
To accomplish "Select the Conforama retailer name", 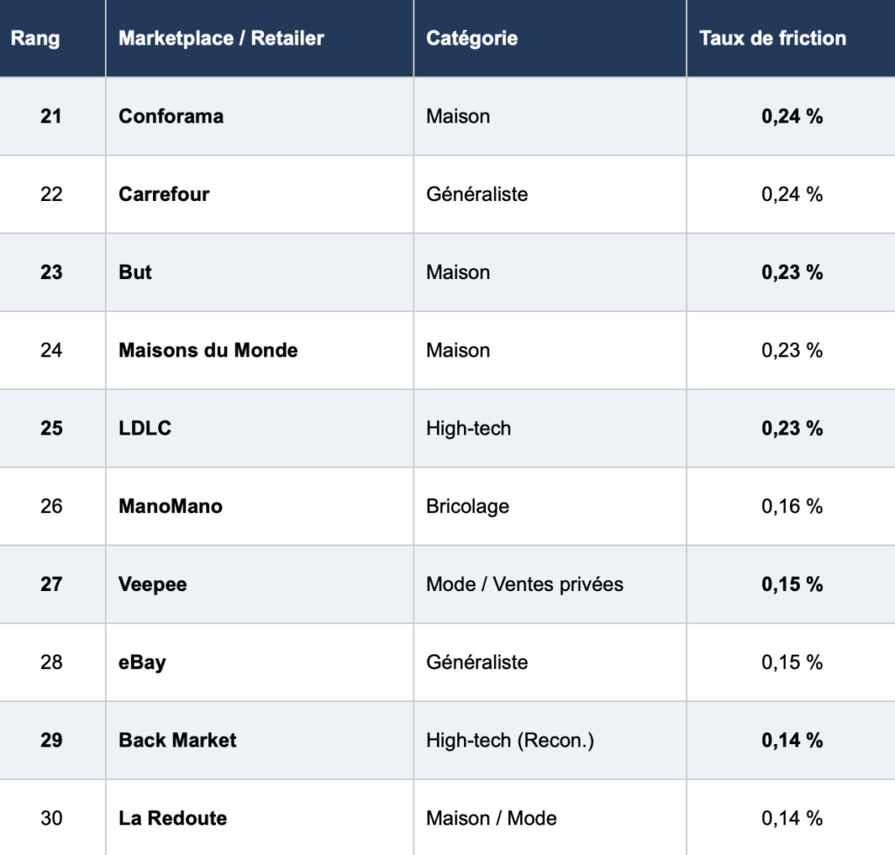I will [171, 116].
